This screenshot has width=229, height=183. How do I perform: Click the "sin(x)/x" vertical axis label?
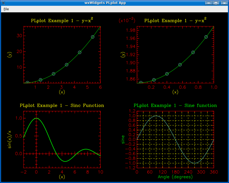(x=10, y=139)
